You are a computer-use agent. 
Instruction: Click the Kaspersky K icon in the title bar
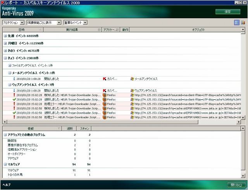pyautogui.click(x=3, y=3)
